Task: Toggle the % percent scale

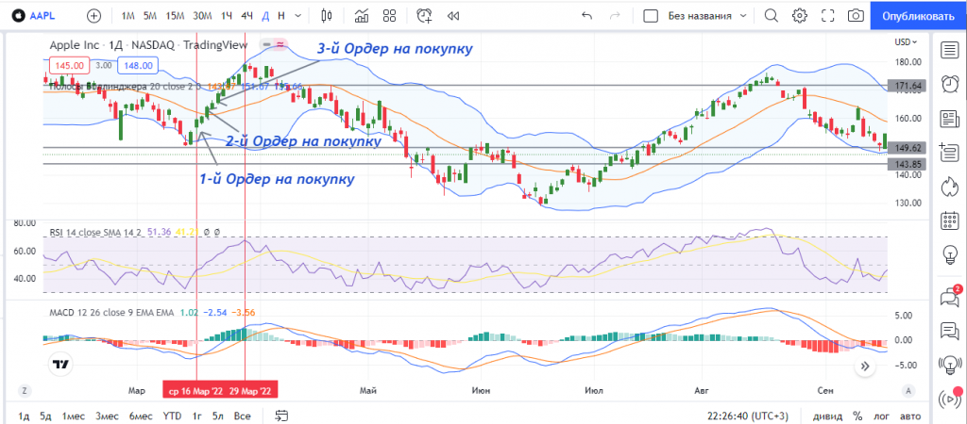Action: tap(857, 416)
